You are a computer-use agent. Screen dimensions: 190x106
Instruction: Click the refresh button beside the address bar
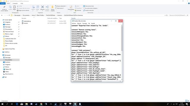(167, 15)
